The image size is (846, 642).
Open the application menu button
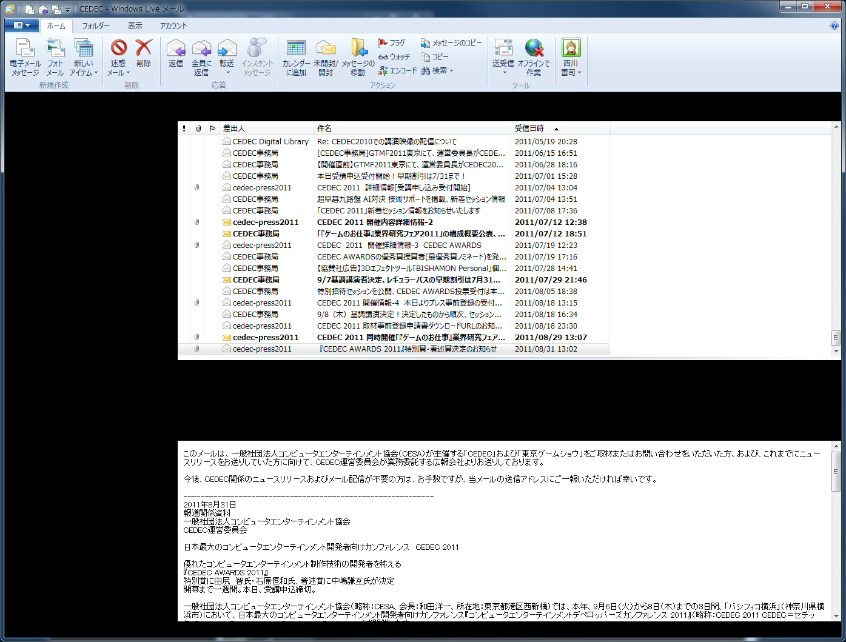click(x=22, y=25)
